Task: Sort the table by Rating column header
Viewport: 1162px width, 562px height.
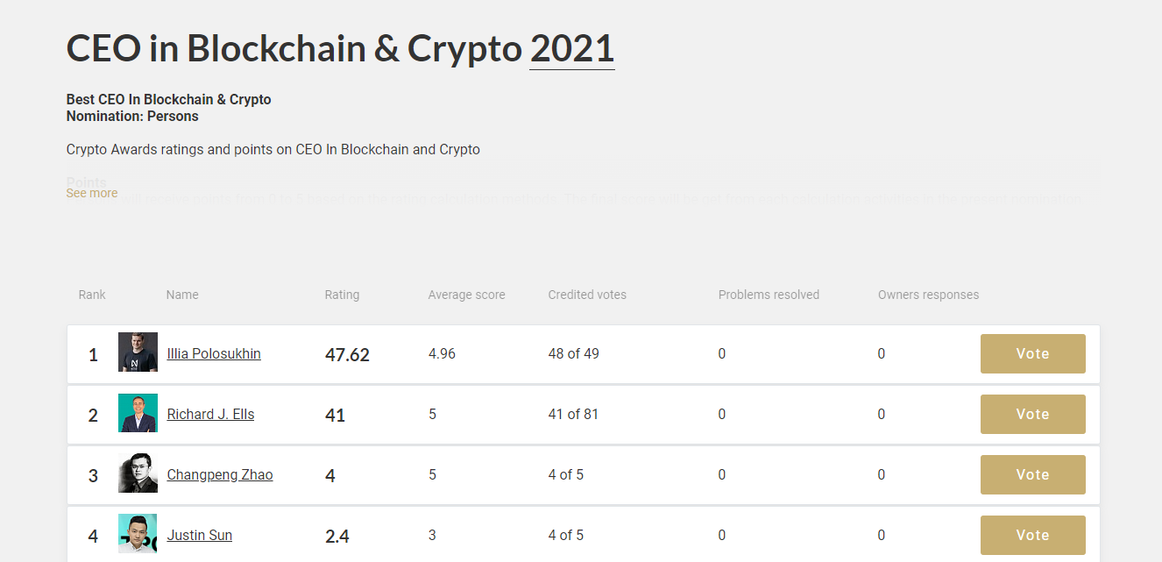Action: click(x=342, y=295)
